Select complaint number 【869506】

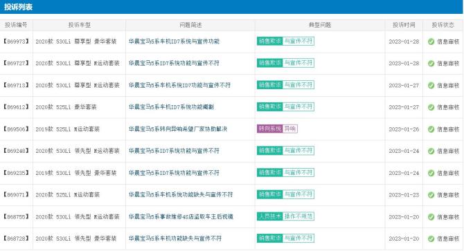click(x=16, y=129)
